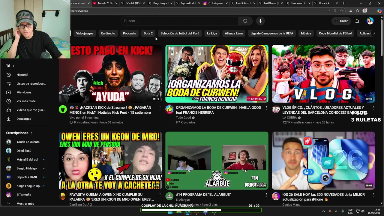
Task: Select Liga de Campeones de la UEFA chip
Action: (272, 33)
